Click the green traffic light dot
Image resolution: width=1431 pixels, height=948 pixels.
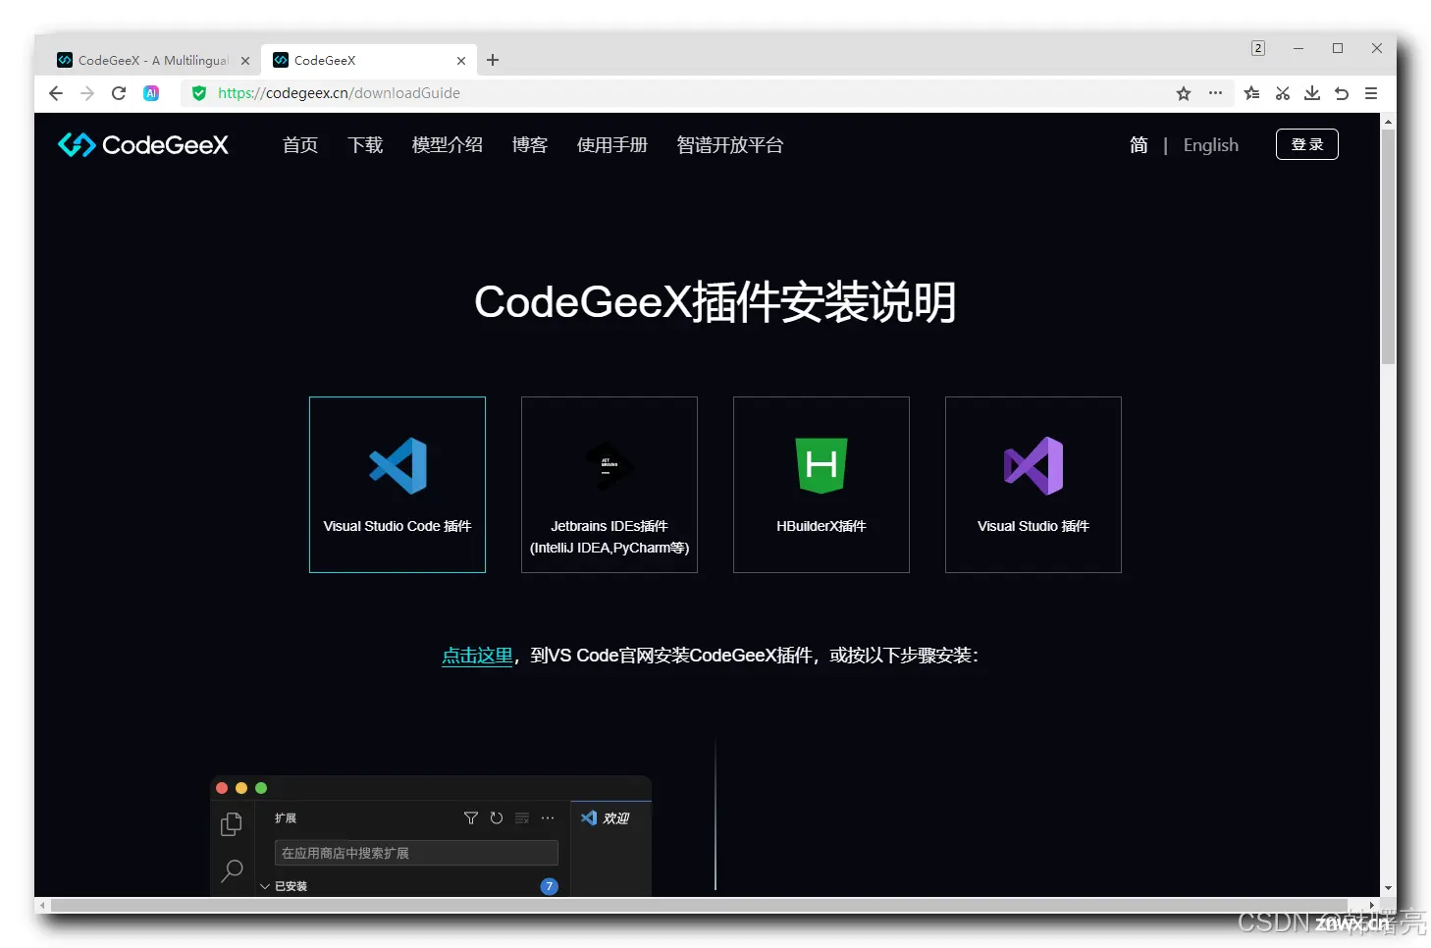[261, 788]
